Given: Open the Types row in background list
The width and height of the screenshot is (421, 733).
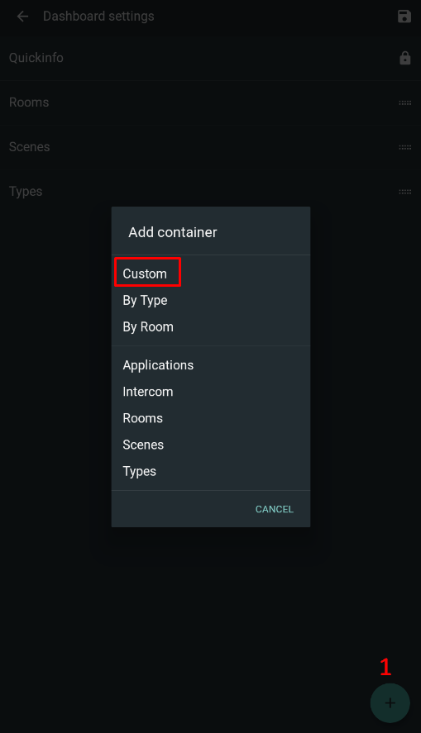Looking at the screenshot, I should click(x=210, y=192).
